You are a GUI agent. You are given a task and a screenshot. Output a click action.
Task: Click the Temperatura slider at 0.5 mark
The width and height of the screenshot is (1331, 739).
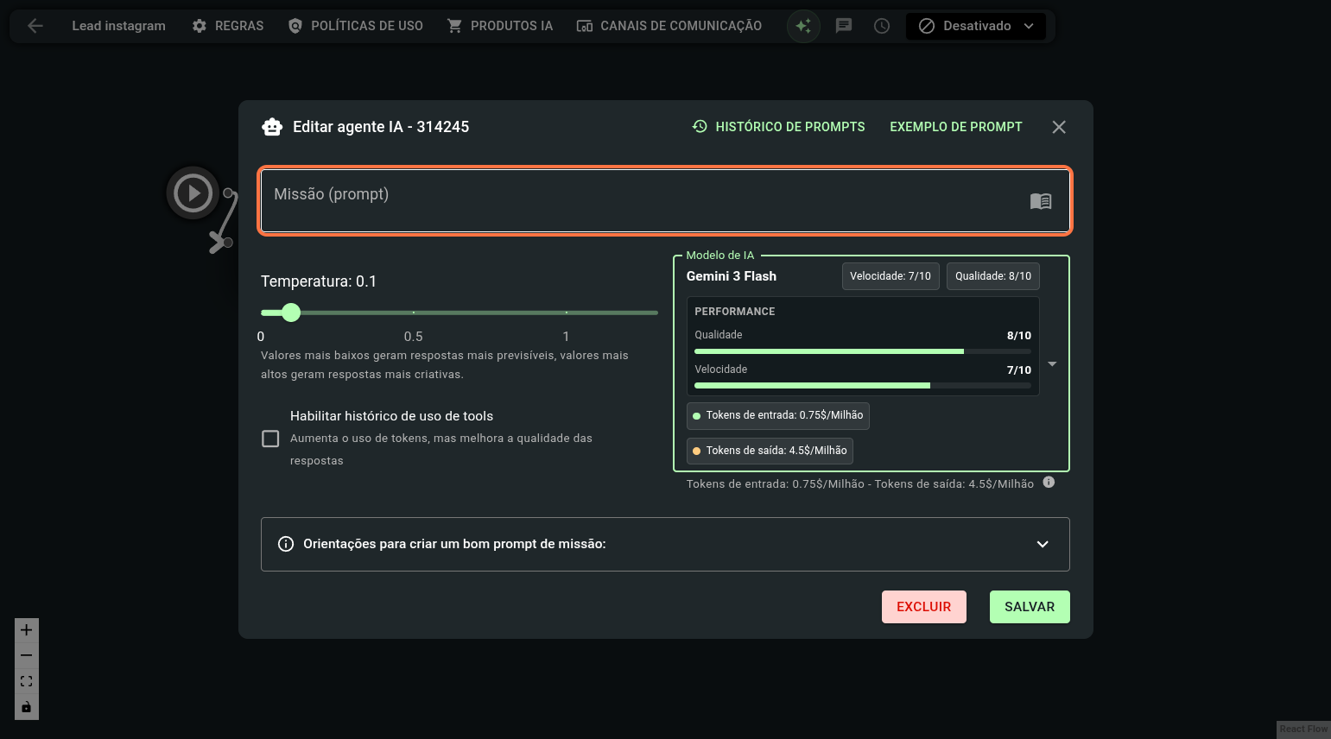(414, 313)
